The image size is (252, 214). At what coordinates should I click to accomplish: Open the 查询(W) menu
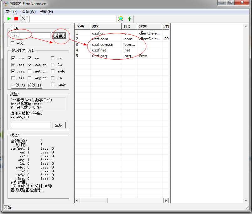tap(29, 12)
